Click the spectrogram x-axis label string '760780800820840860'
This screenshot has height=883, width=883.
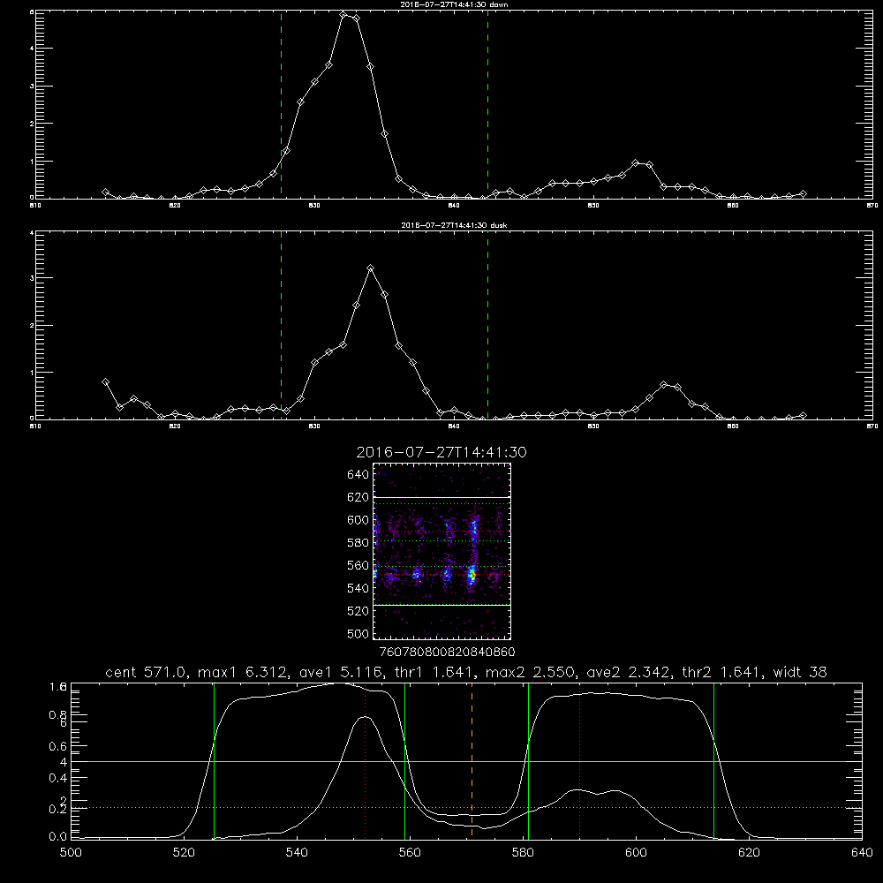447,652
